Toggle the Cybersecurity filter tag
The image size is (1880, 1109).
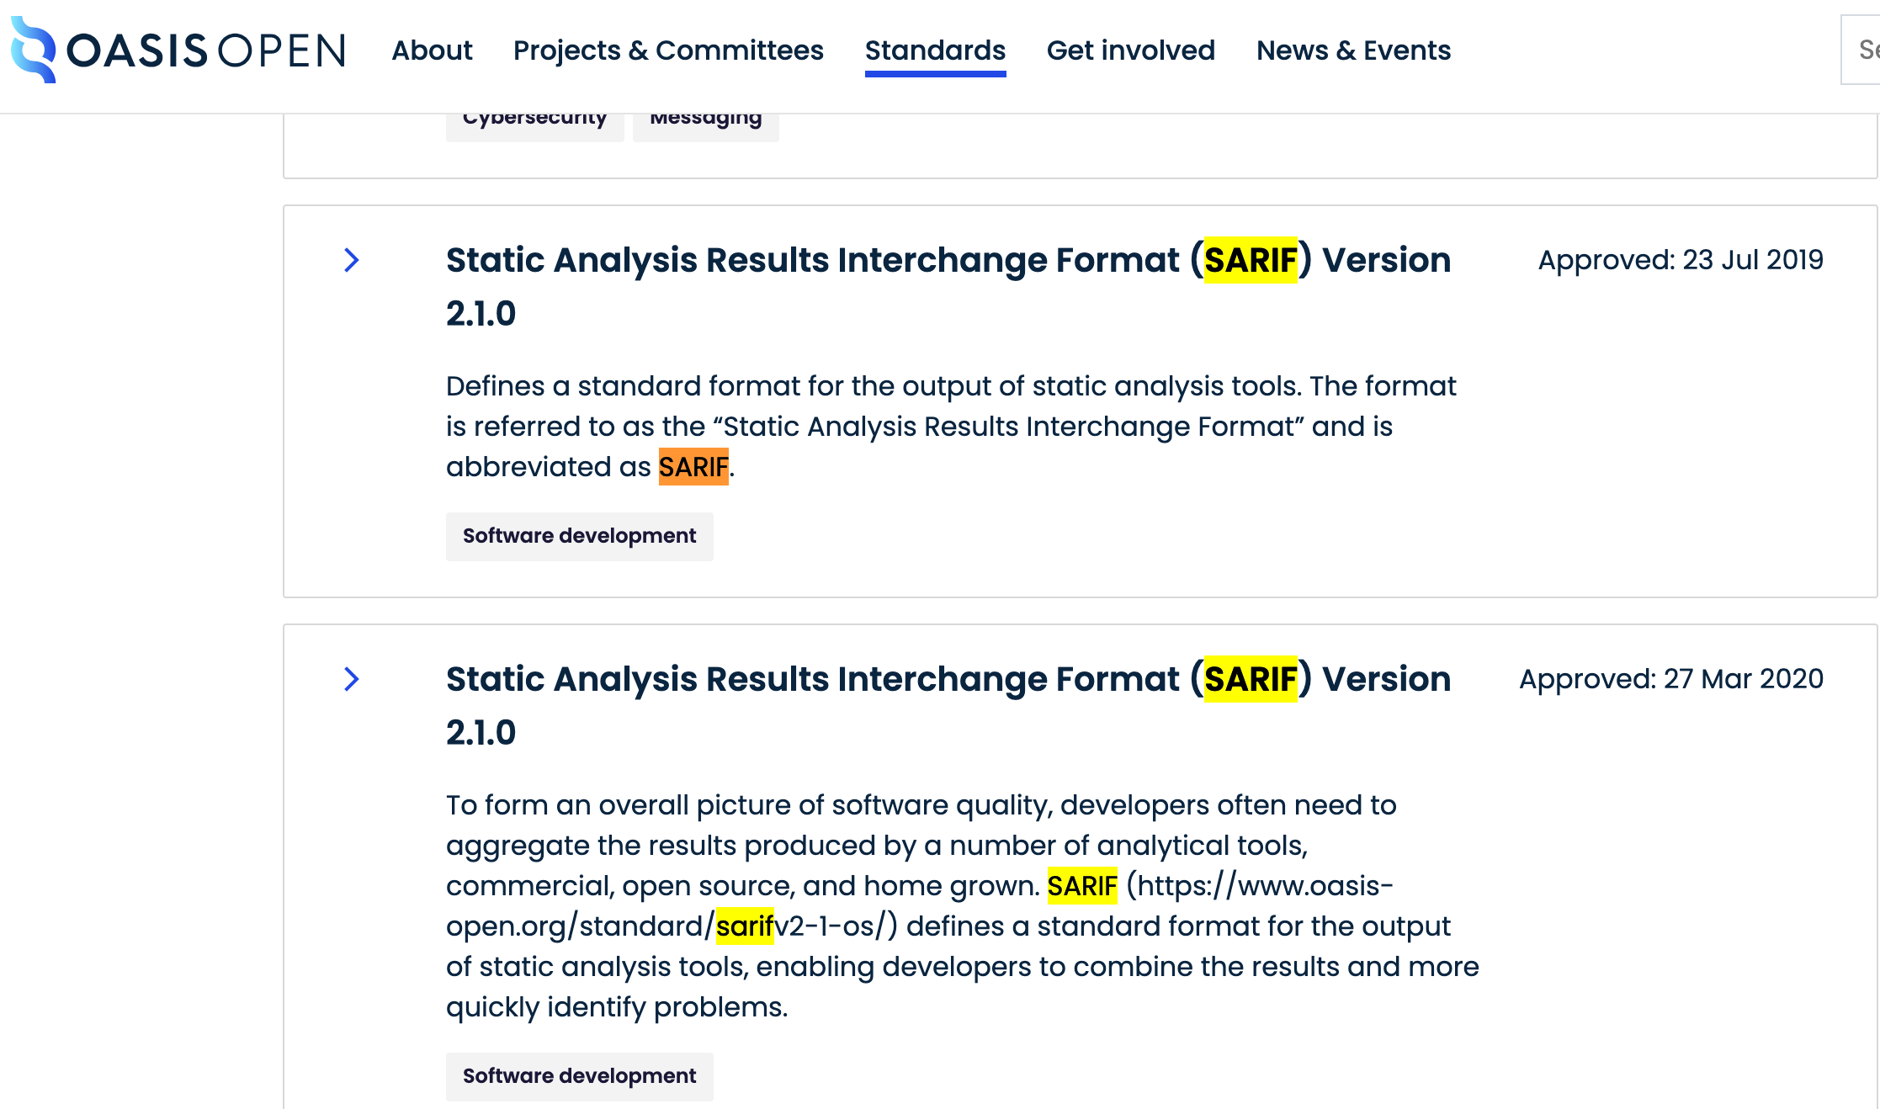pos(534,116)
